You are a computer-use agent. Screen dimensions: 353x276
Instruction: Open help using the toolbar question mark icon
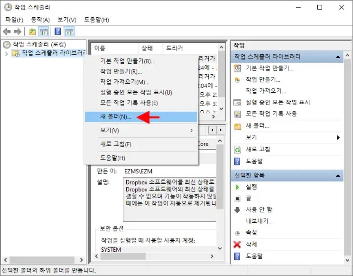[57, 31]
